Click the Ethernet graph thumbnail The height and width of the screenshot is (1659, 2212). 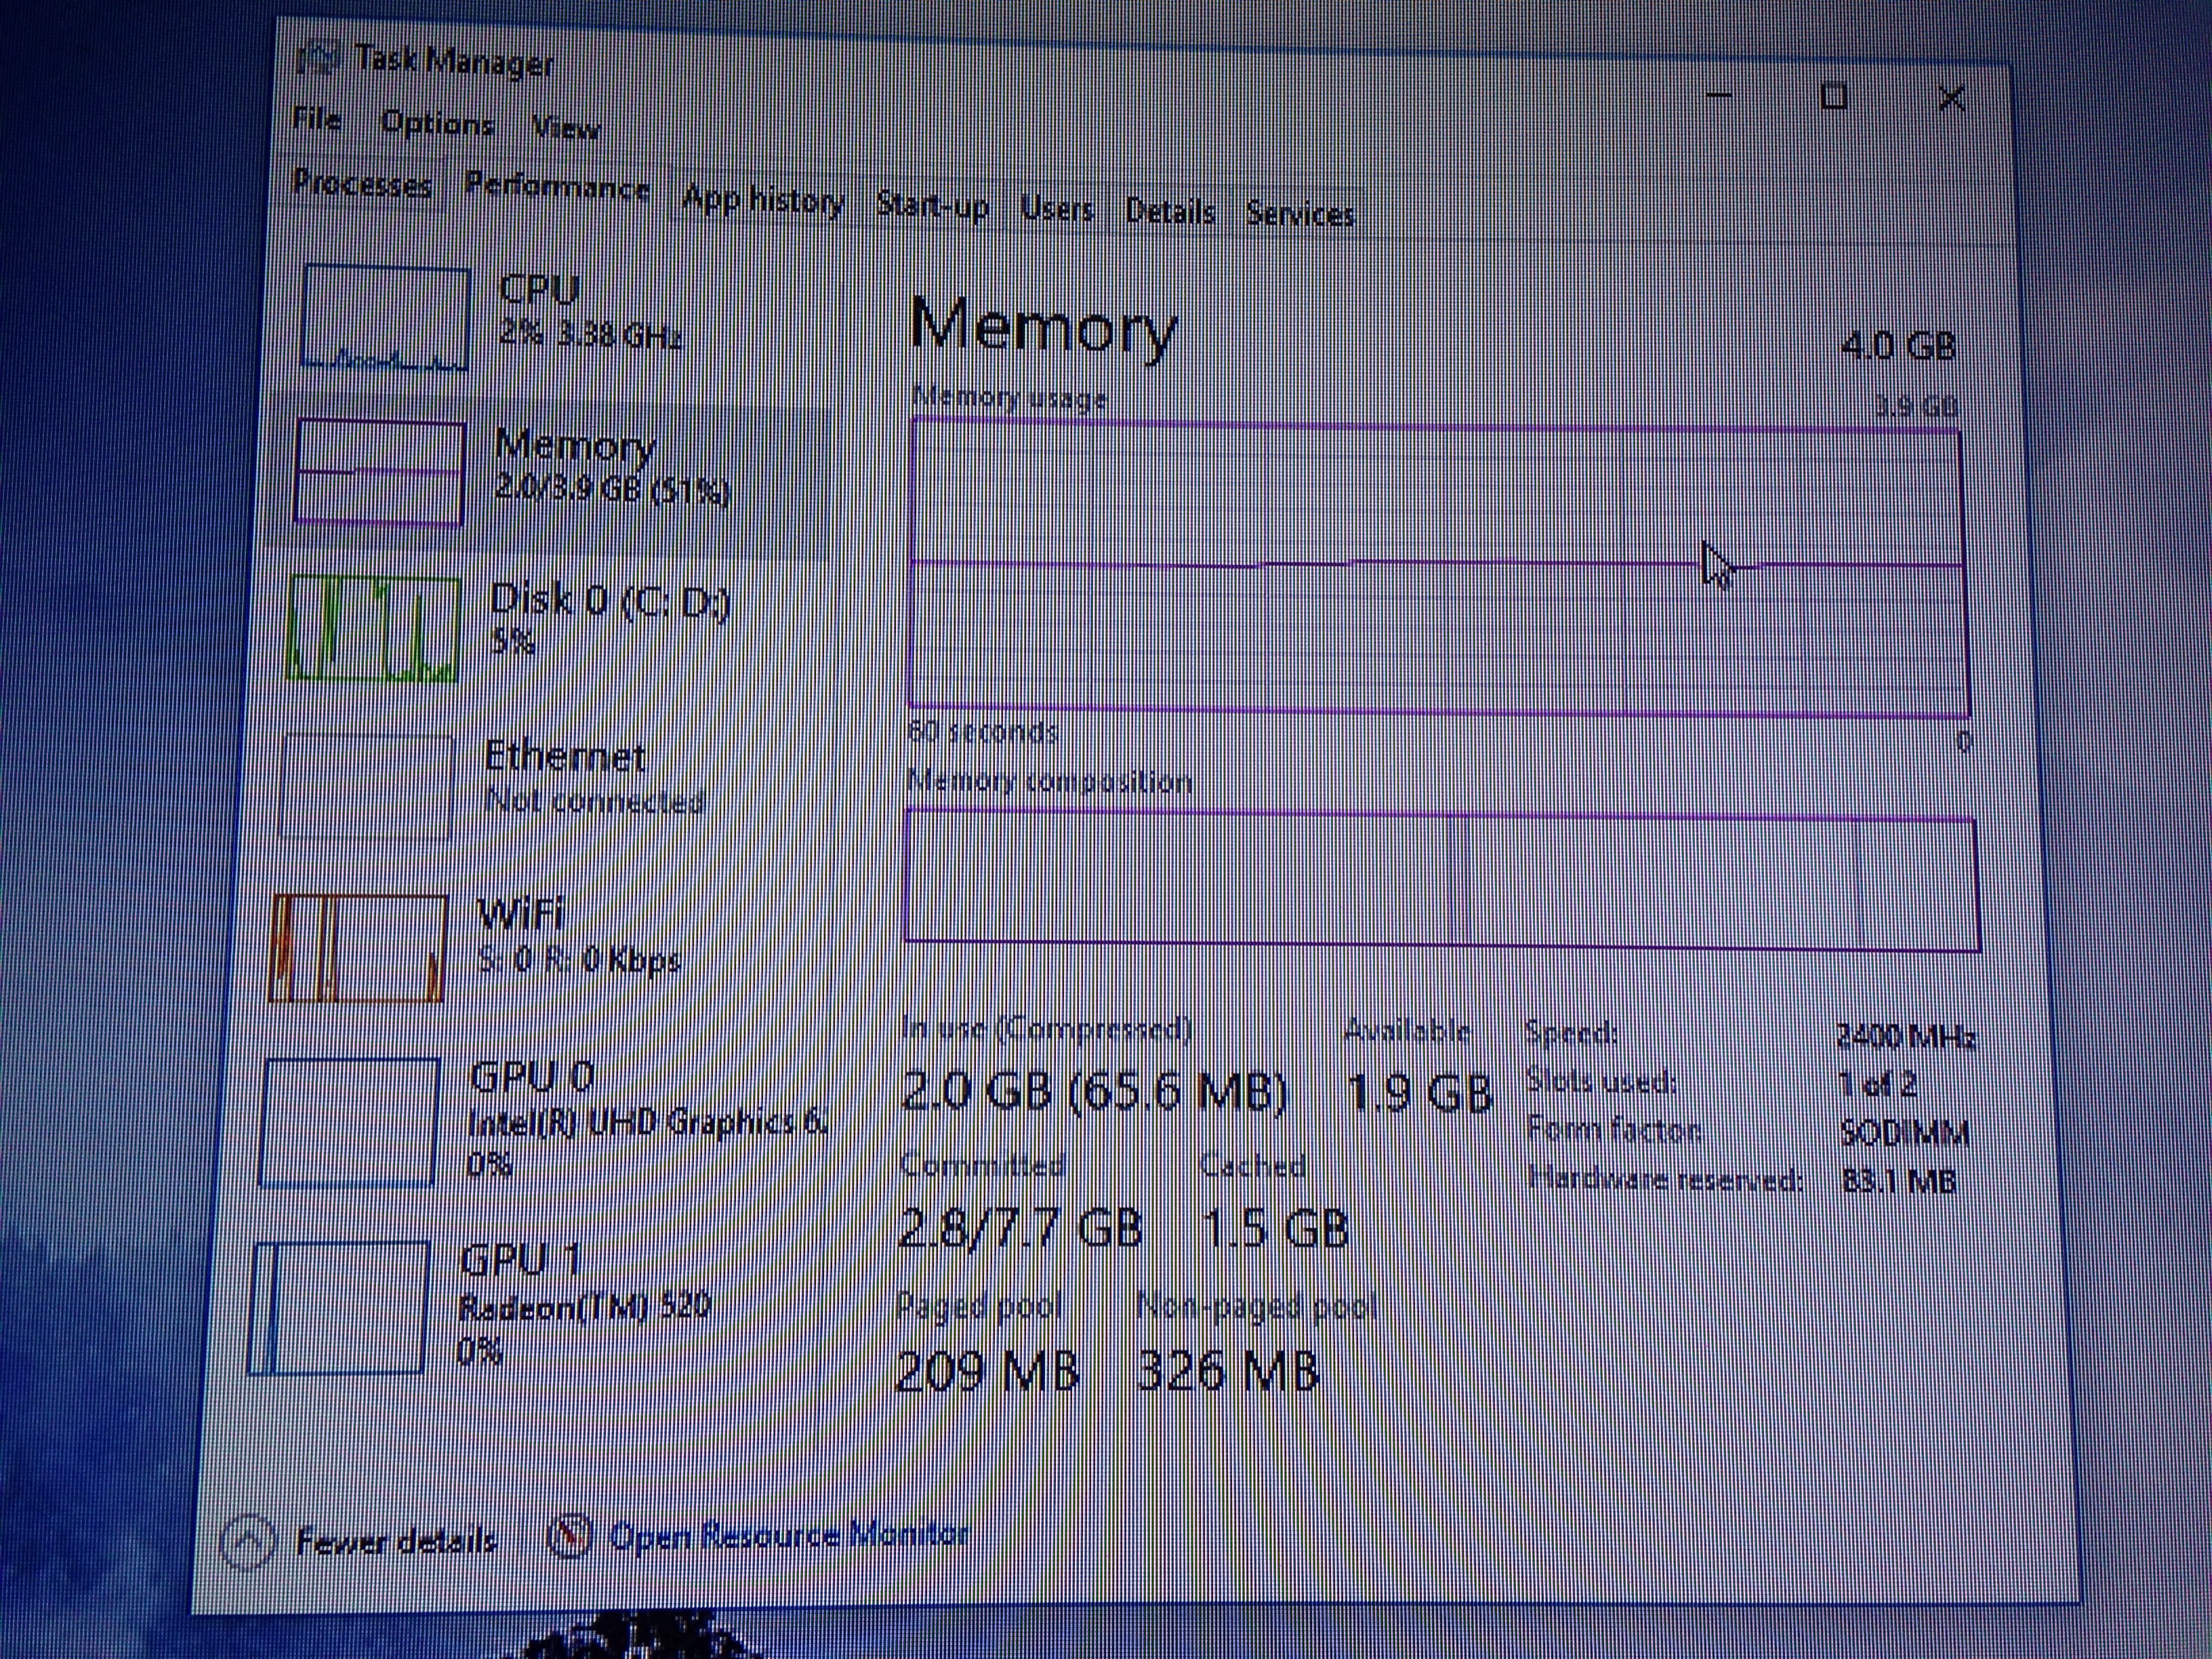coord(366,786)
